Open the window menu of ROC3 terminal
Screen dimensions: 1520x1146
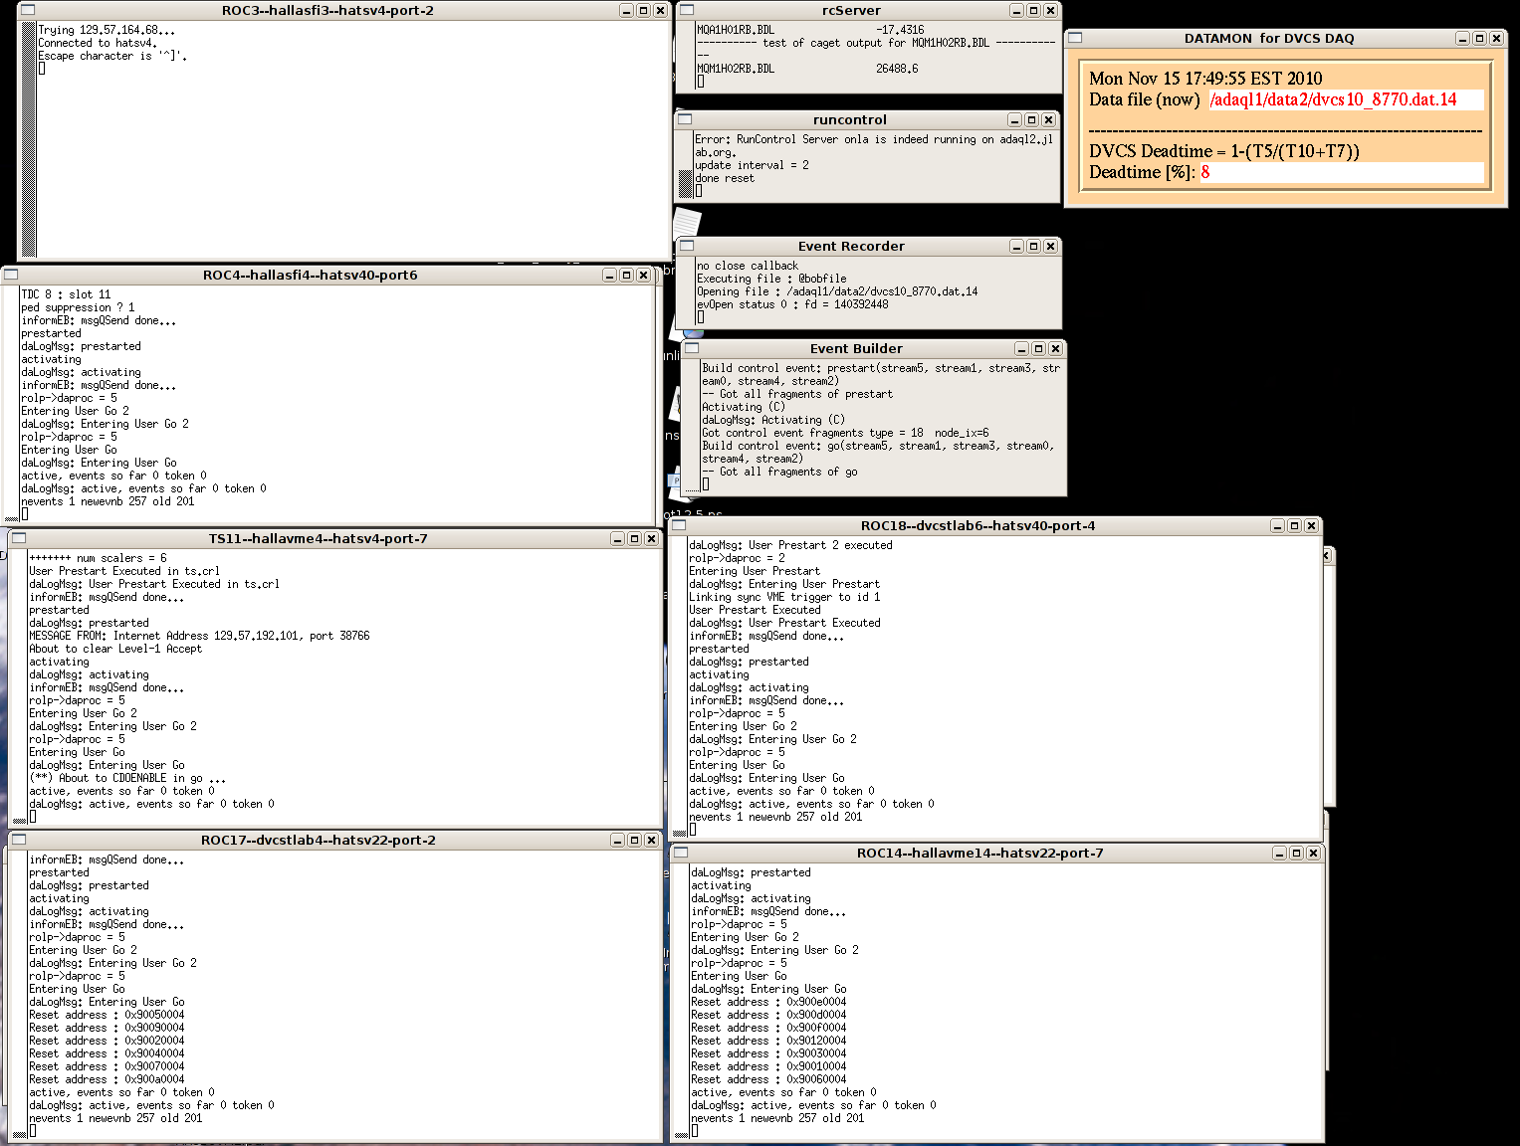(27, 10)
